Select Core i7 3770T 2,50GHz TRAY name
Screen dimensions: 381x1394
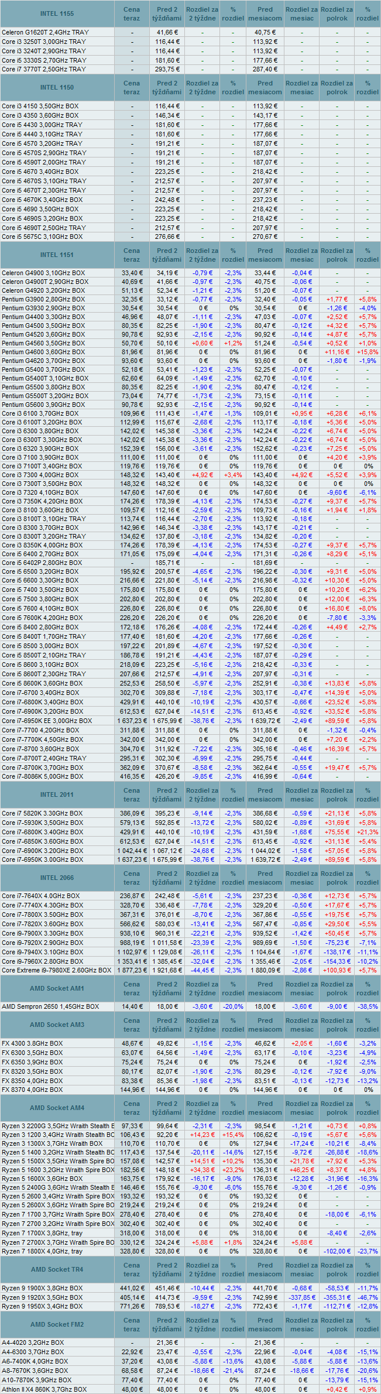(x=44, y=69)
